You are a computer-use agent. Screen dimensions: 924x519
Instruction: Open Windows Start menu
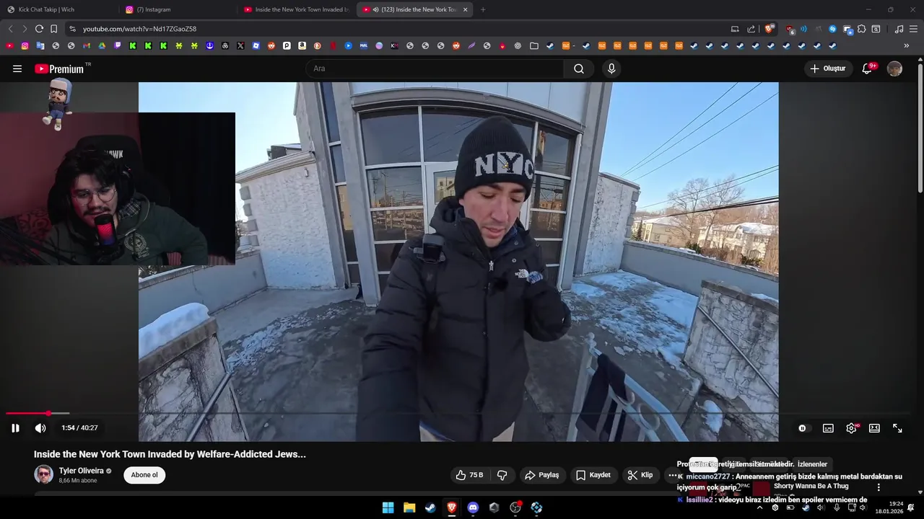point(388,507)
